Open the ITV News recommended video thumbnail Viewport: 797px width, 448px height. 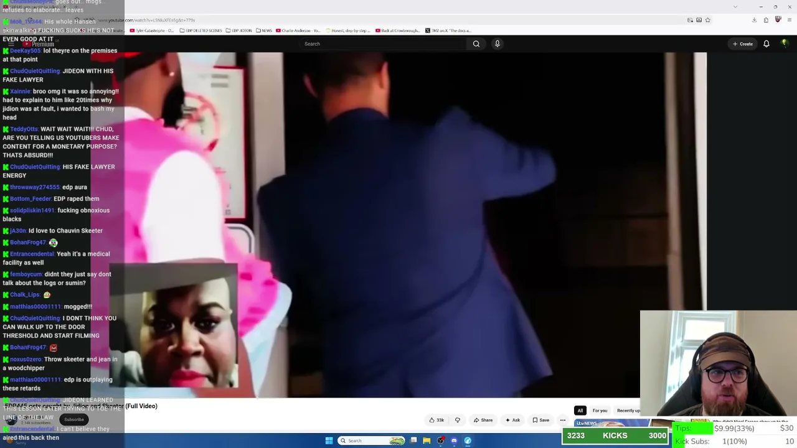coord(606,423)
